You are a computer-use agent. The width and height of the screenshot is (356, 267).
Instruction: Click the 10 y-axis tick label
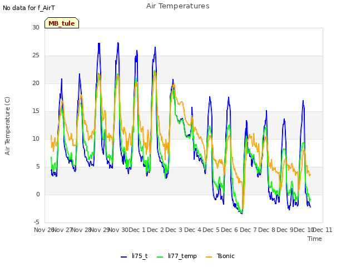click(x=36, y=139)
